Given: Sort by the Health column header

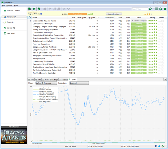Looking at the screenshot, I should [x=161, y=18].
